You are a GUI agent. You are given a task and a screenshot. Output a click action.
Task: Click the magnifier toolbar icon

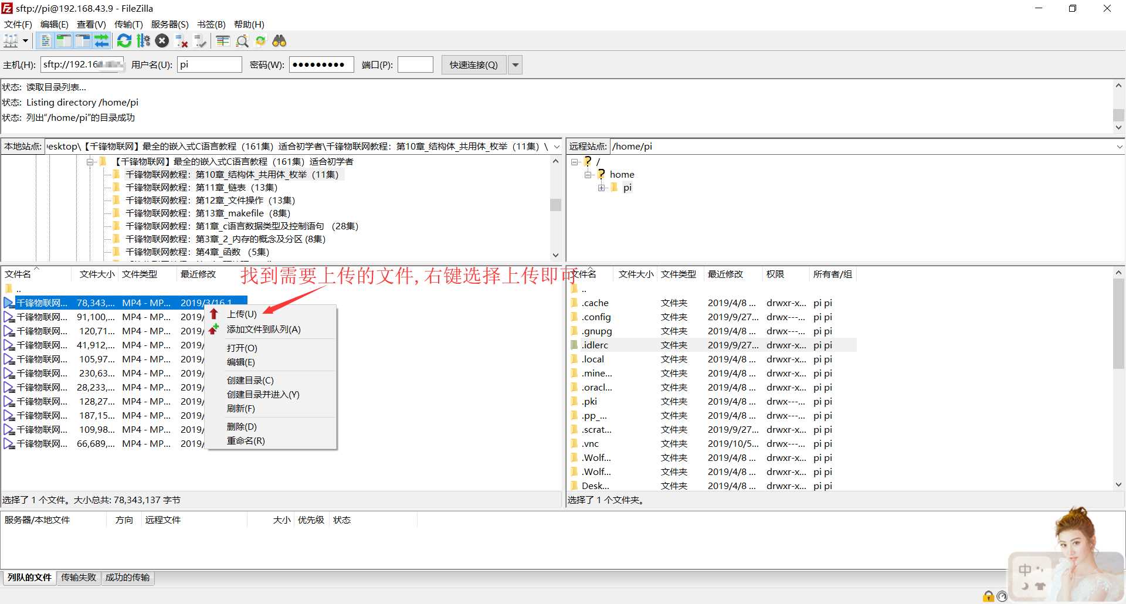(x=242, y=41)
